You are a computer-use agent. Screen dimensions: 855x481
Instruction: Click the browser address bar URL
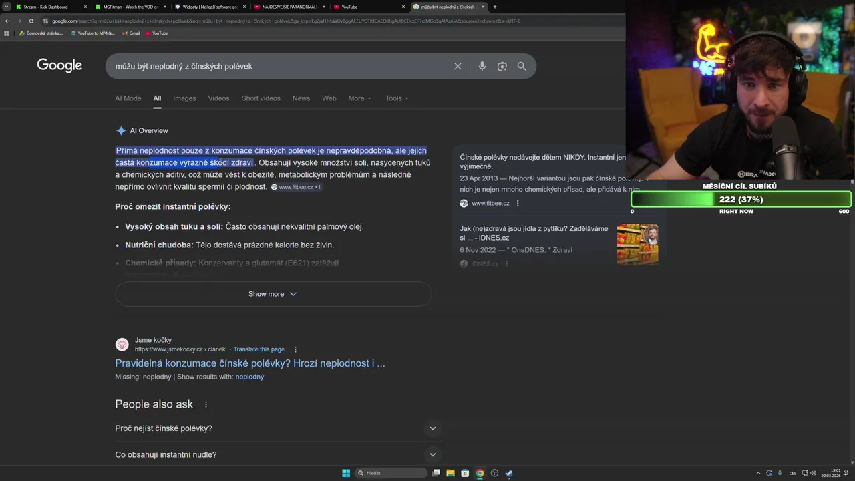tap(286, 21)
